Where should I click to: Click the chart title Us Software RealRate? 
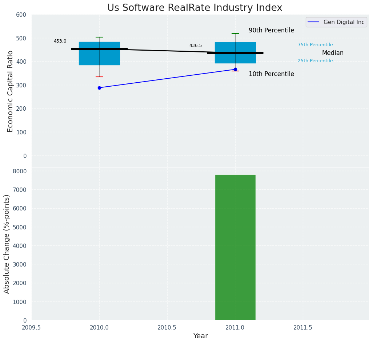point(194,8)
